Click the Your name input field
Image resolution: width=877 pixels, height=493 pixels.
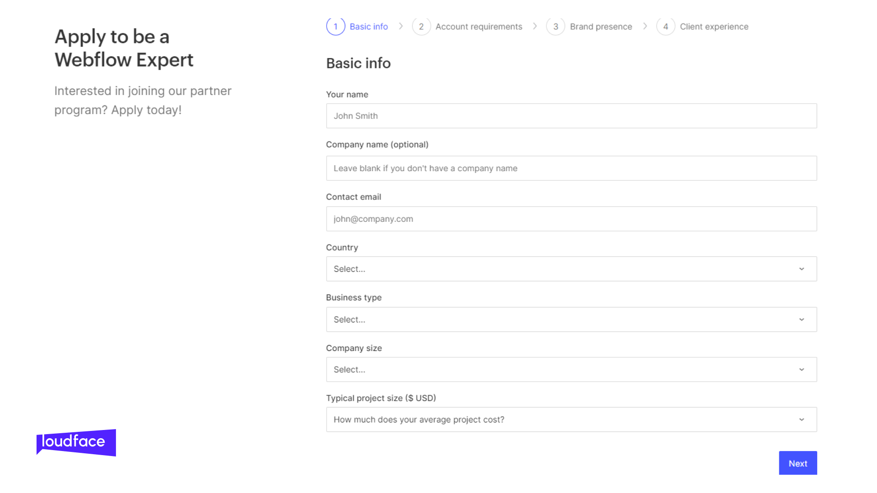tap(571, 115)
